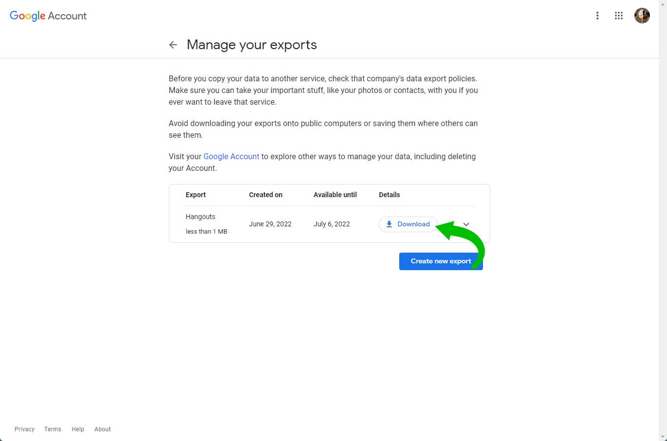Click the profile avatar picture

coord(642,16)
